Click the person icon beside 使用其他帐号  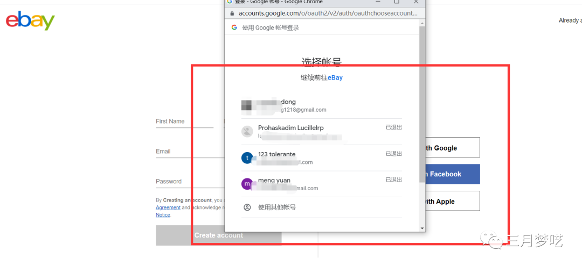pos(247,207)
